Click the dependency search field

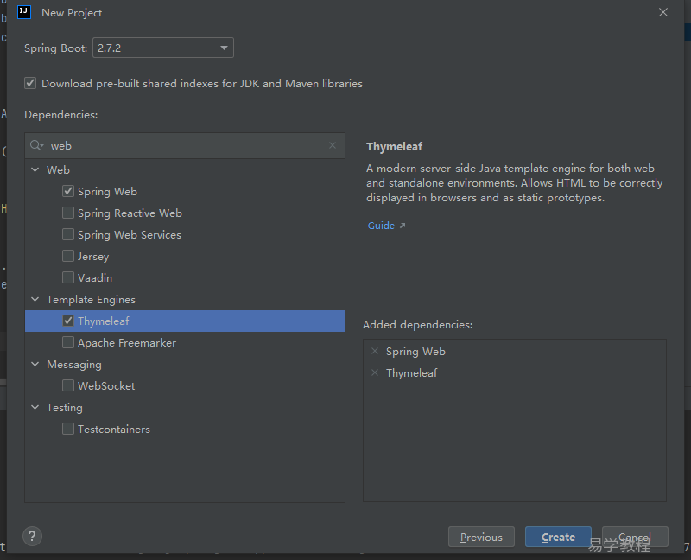click(x=185, y=145)
